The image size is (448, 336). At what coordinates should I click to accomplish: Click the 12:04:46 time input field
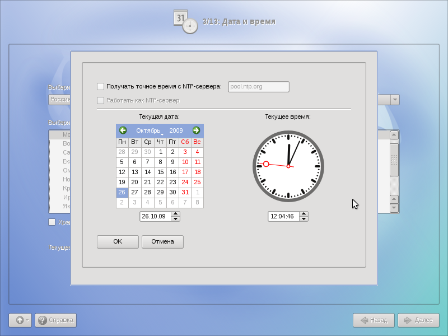283,216
